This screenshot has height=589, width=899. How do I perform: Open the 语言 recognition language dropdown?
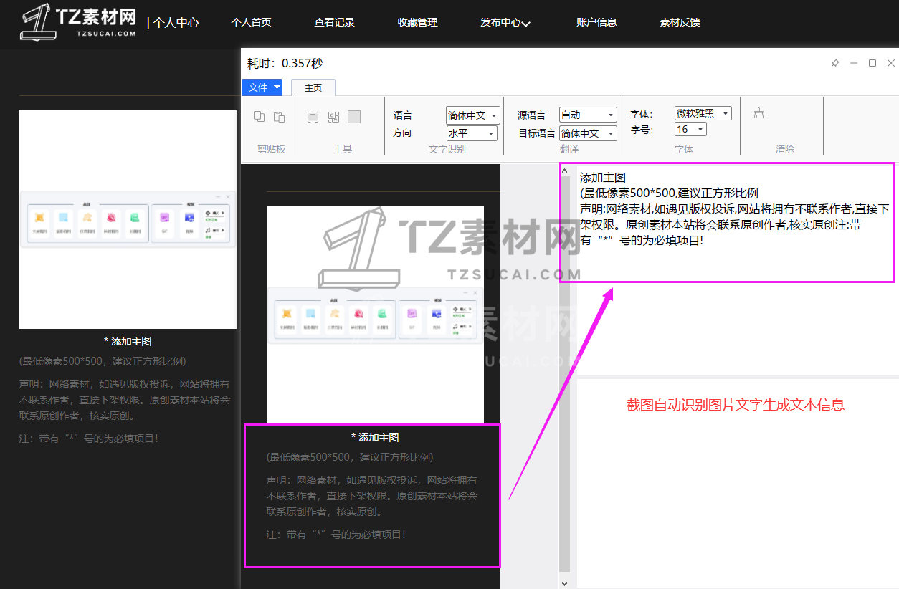click(x=472, y=115)
